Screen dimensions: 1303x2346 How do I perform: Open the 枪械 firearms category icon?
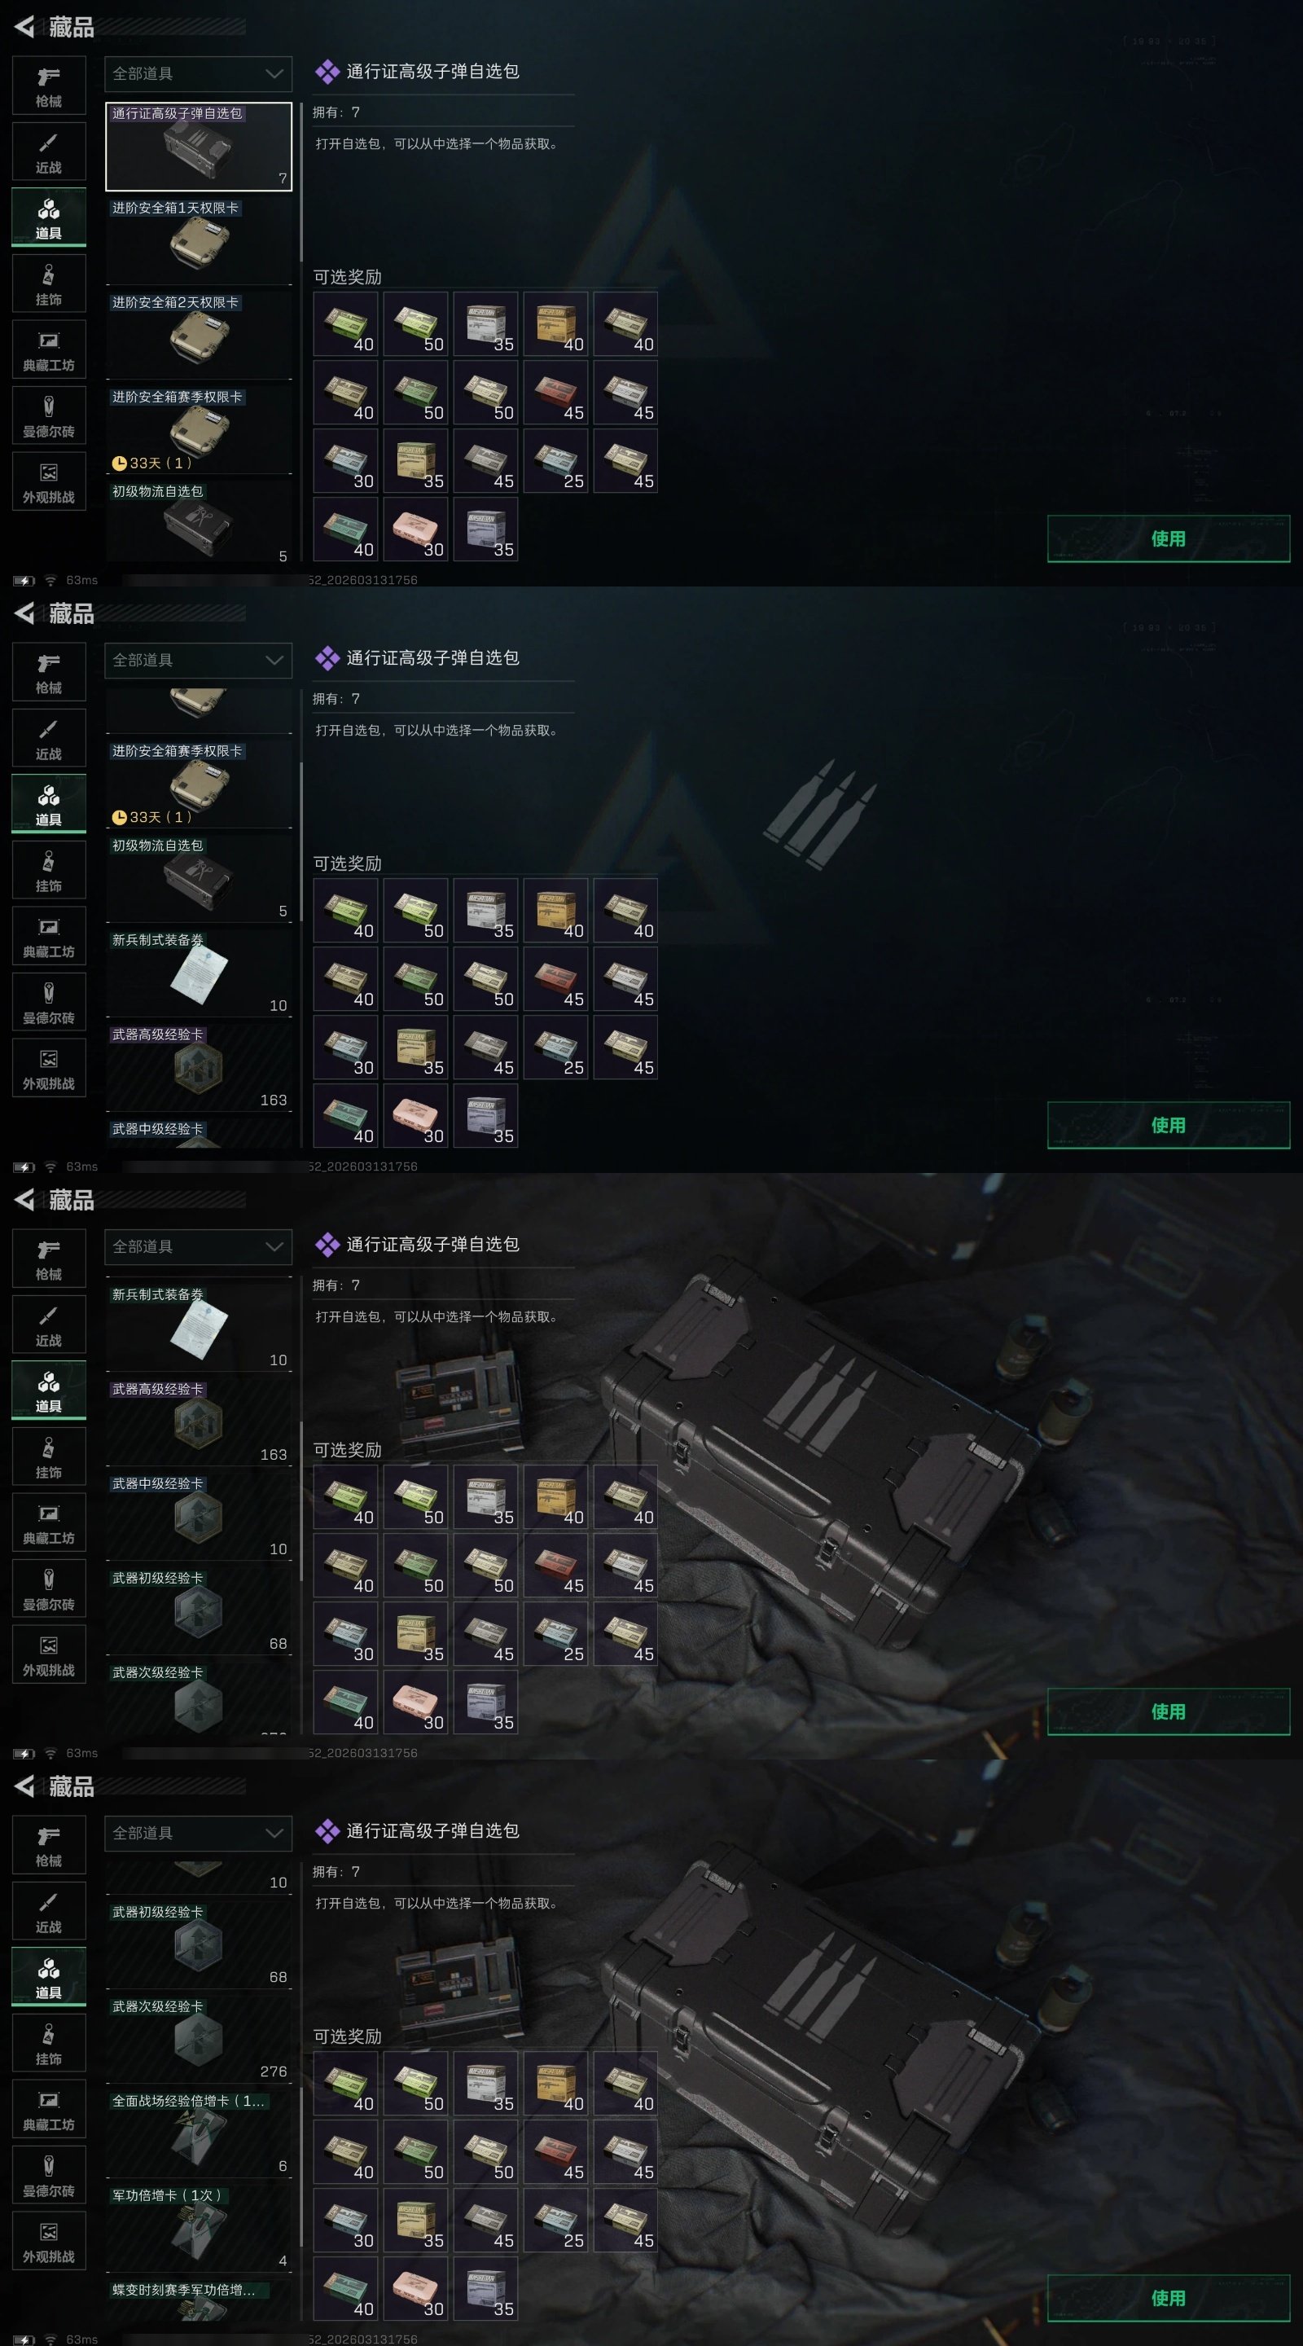[x=48, y=86]
